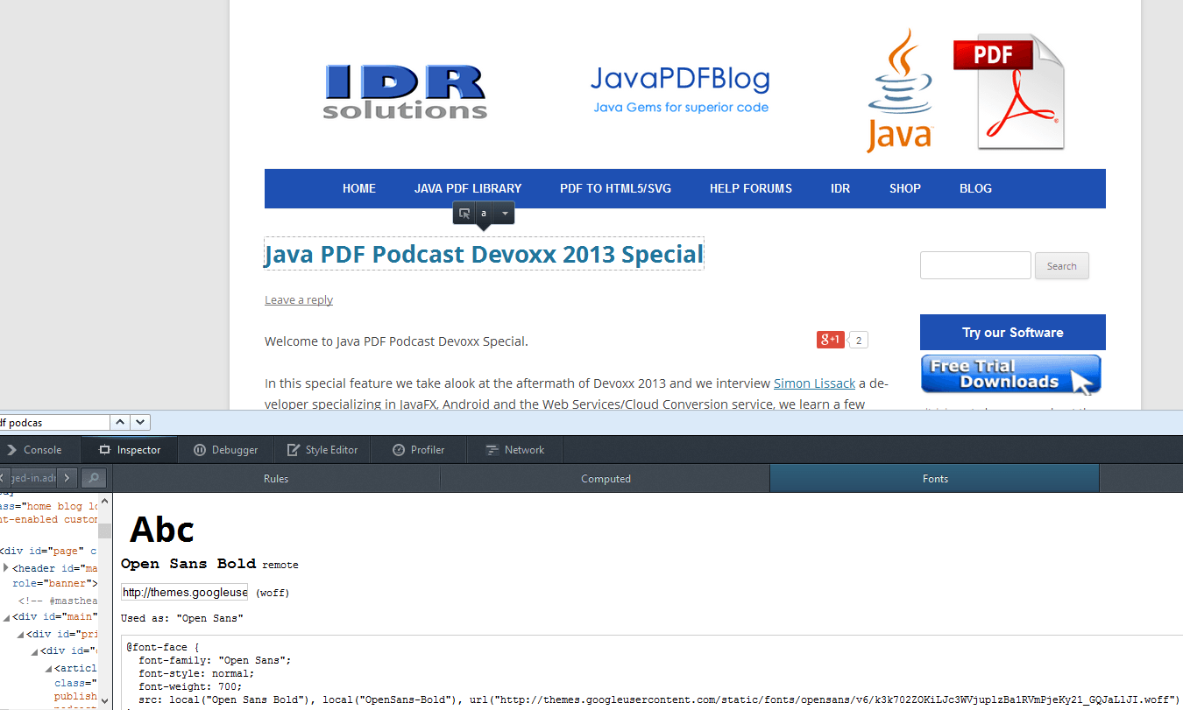
Task: Click the IDR solutions logo
Action: pyautogui.click(x=405, y=92)
